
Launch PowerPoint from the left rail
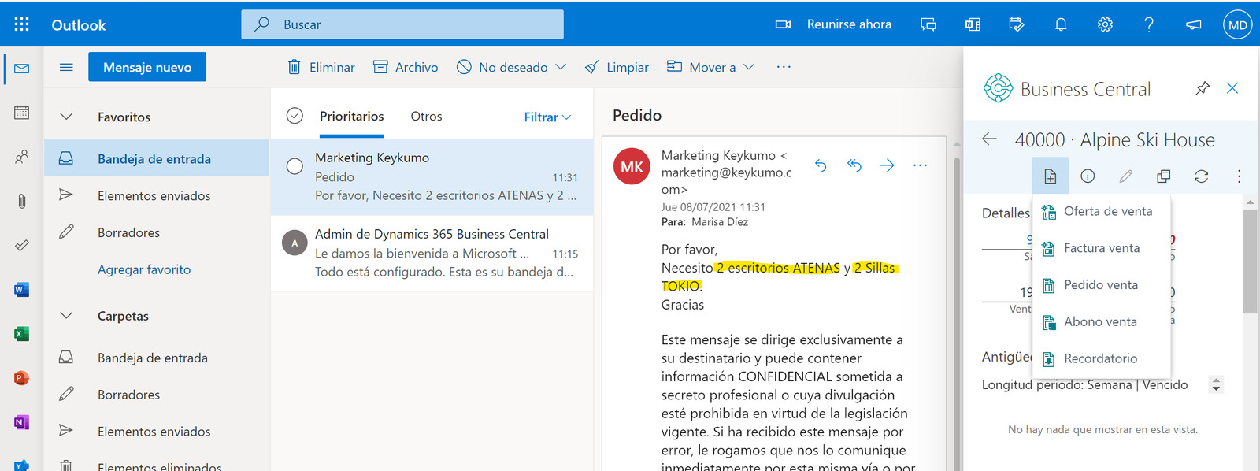tap(22, 378)
